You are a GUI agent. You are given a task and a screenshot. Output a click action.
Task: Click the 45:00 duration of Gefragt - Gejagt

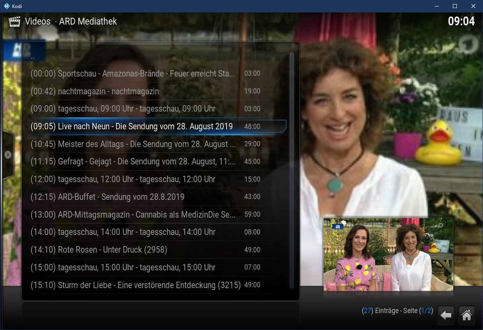[x=252, y=162]
